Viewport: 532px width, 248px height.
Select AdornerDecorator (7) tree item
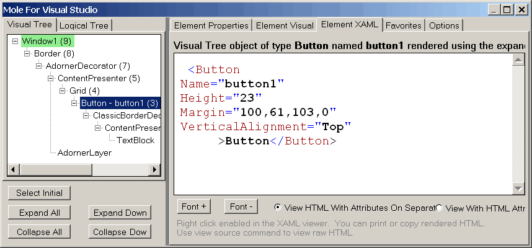[x=88, y=66]
